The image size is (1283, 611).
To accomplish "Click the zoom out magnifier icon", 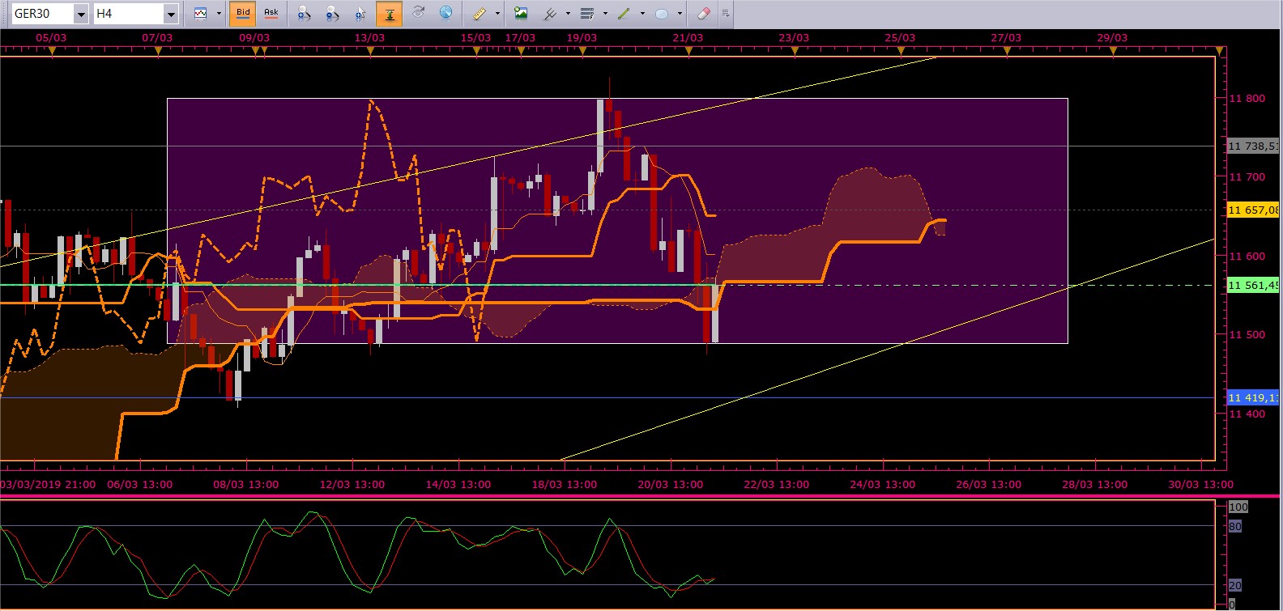I will coord(332,14).
